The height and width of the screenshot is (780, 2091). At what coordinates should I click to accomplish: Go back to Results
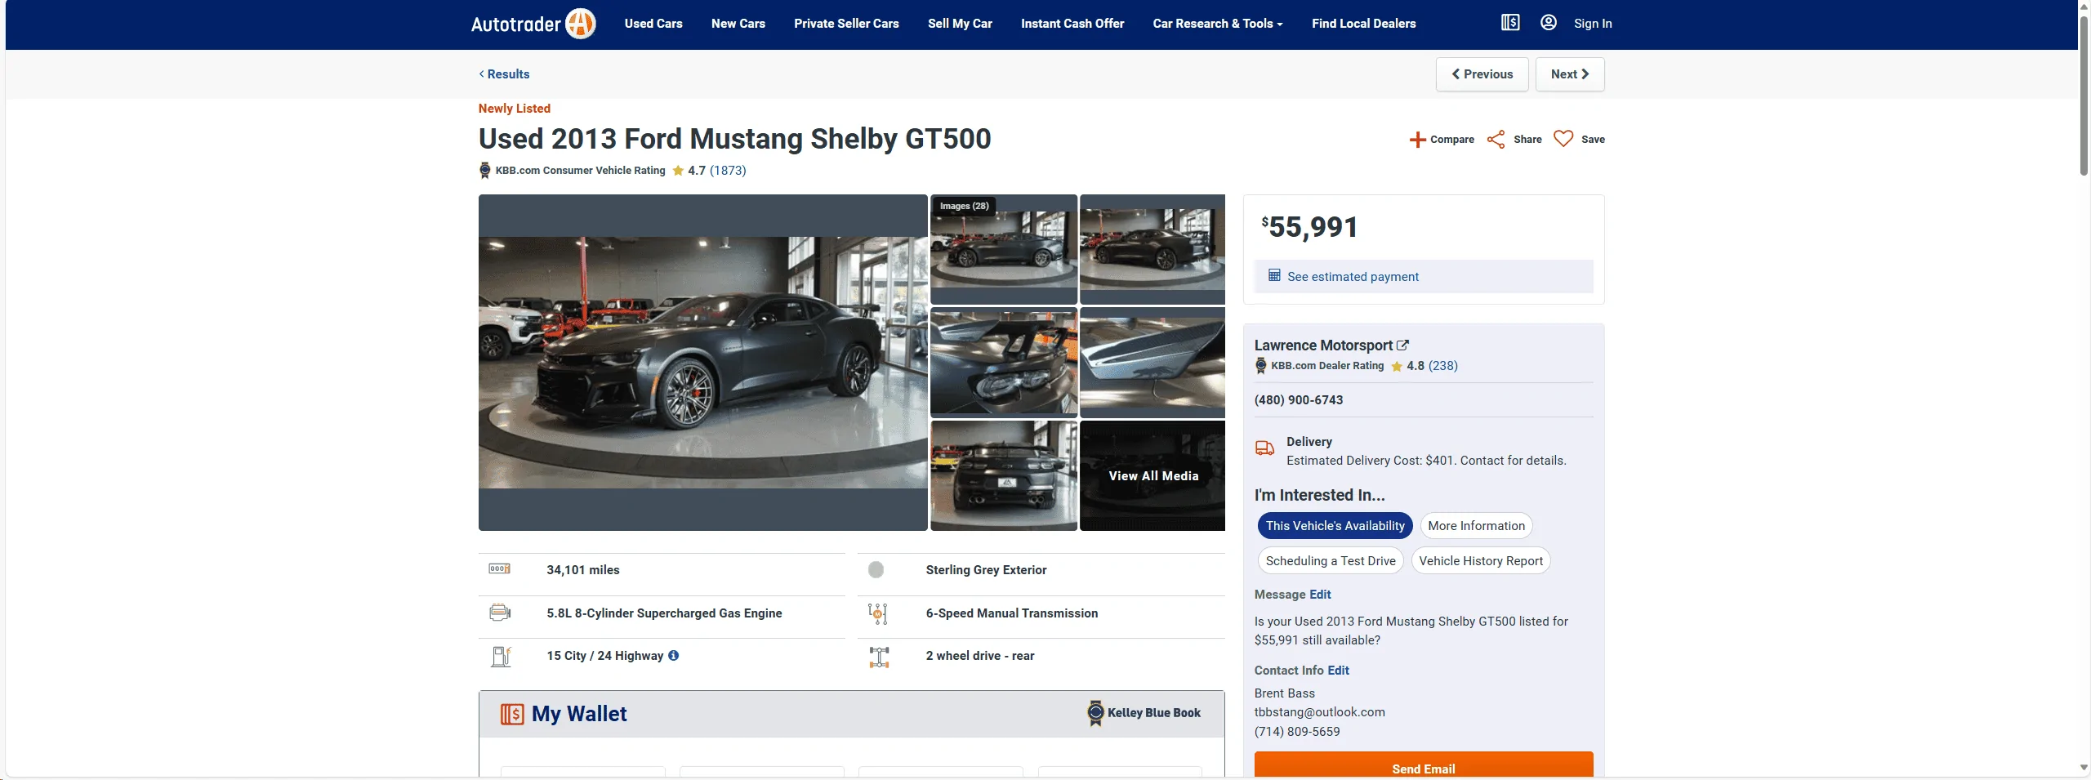tap(504, 74)
